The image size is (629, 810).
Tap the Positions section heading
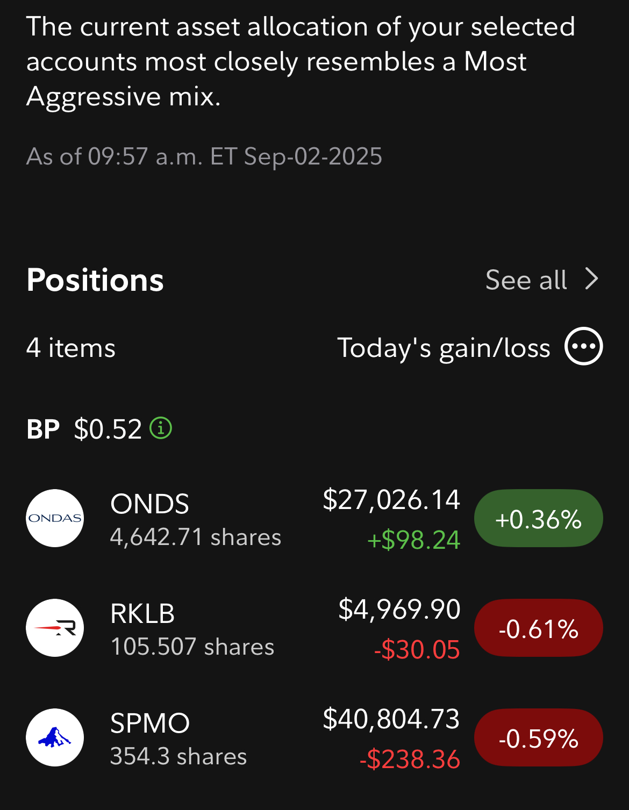95,280
